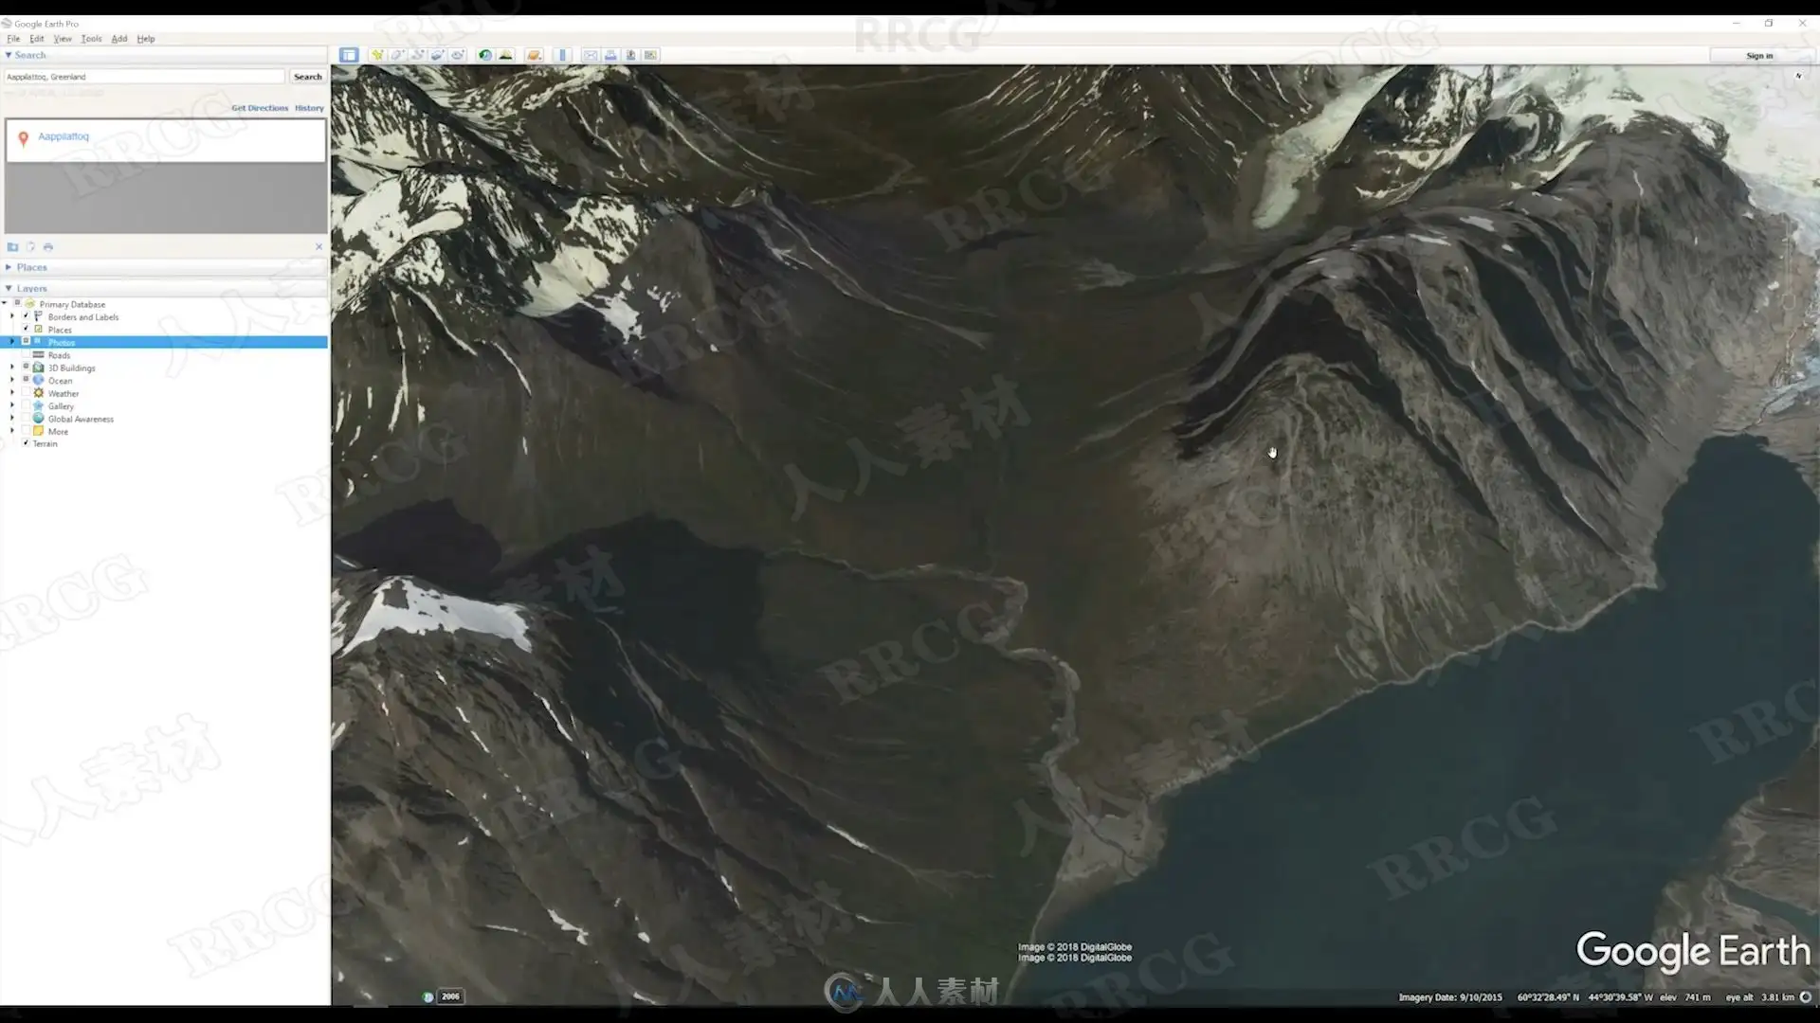1820x1023 pixels.
Task: Click the print icon in toolbar
Action: pos(610,55)
